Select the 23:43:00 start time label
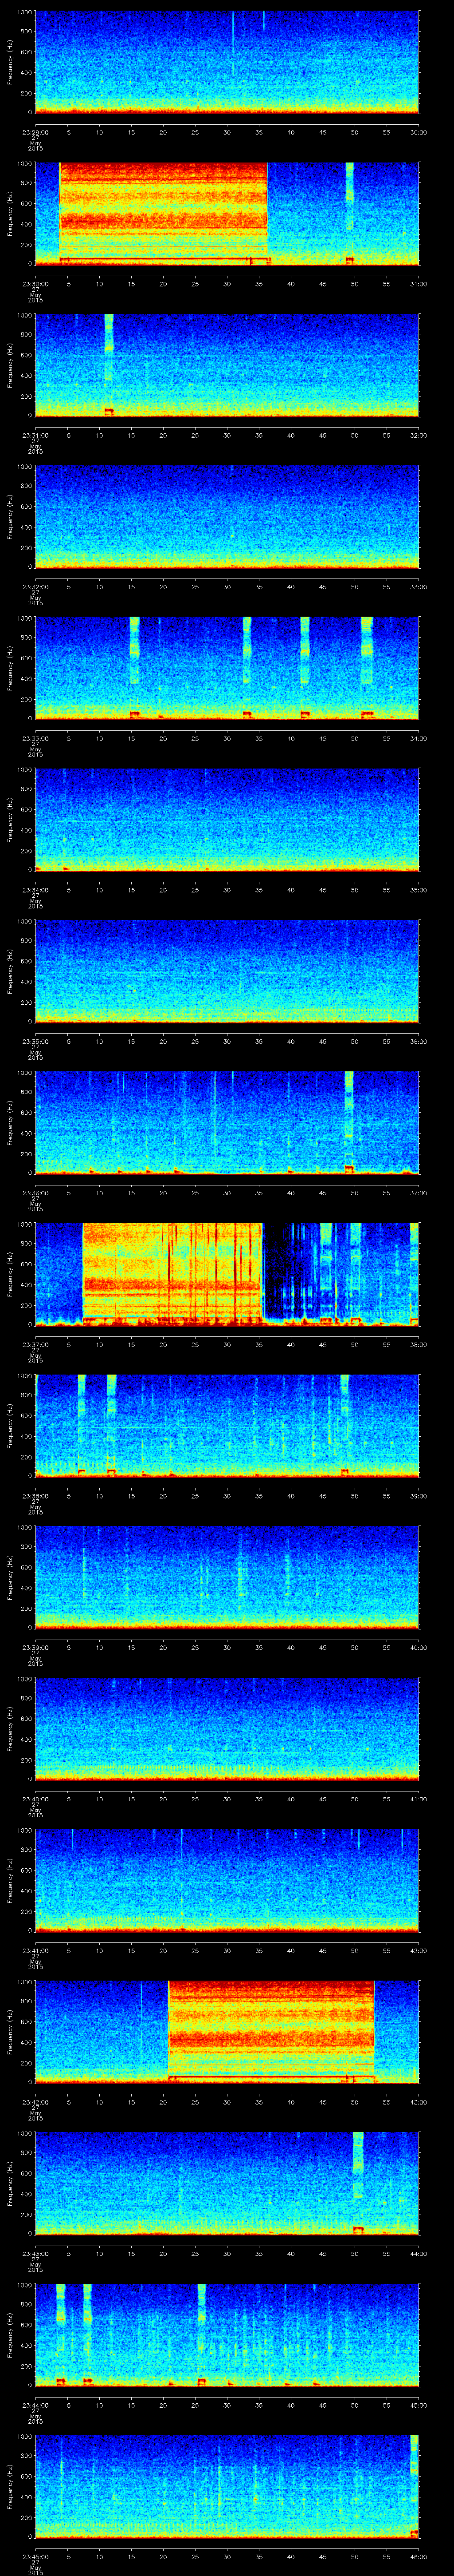The height and width of the screenshot is (2576, 454). (x=35, y=2253)
